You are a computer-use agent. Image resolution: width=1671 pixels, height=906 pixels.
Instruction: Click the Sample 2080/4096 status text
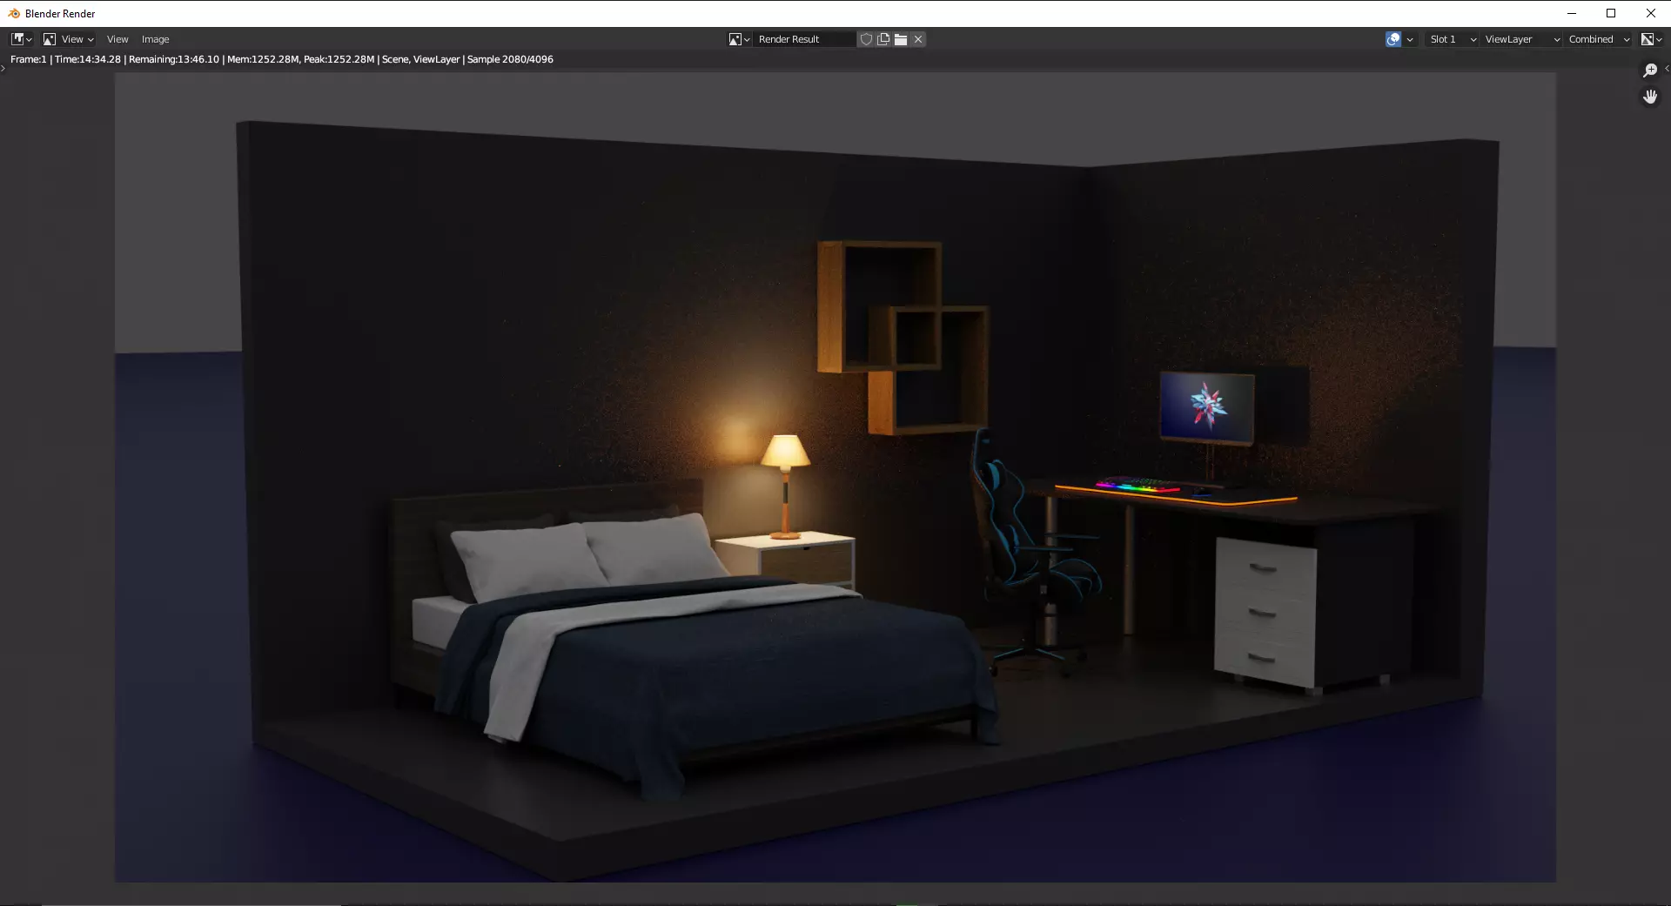coord(510,59)
